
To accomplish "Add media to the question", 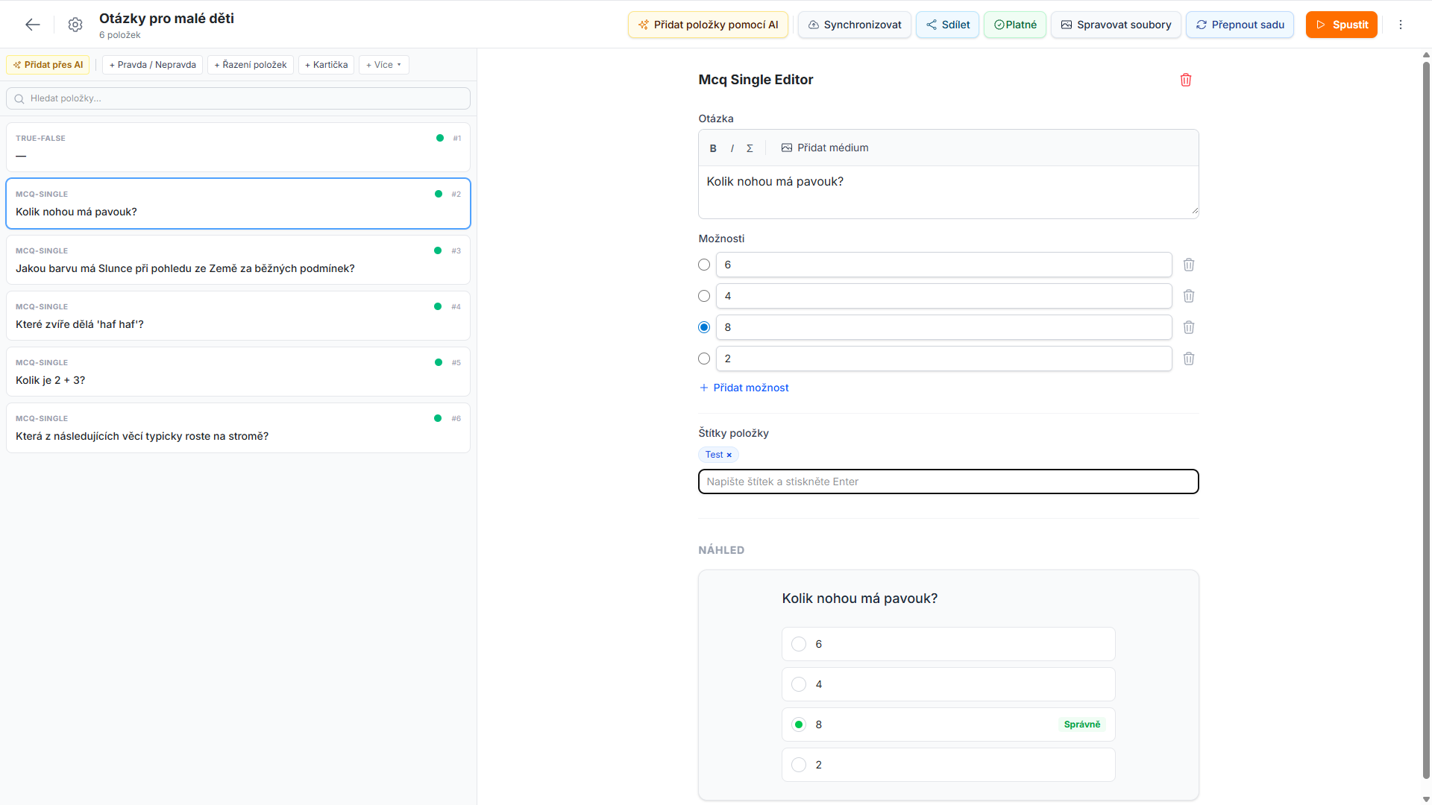I will 825,148.
